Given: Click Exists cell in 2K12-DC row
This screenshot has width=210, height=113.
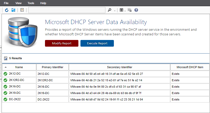Looking at the screenshot, I should [190, 74].
